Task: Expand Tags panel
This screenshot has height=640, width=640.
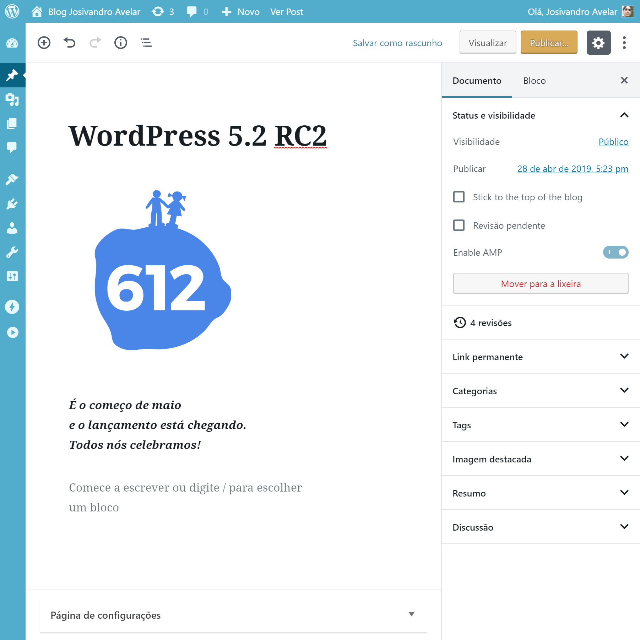Action: (541, 424)
